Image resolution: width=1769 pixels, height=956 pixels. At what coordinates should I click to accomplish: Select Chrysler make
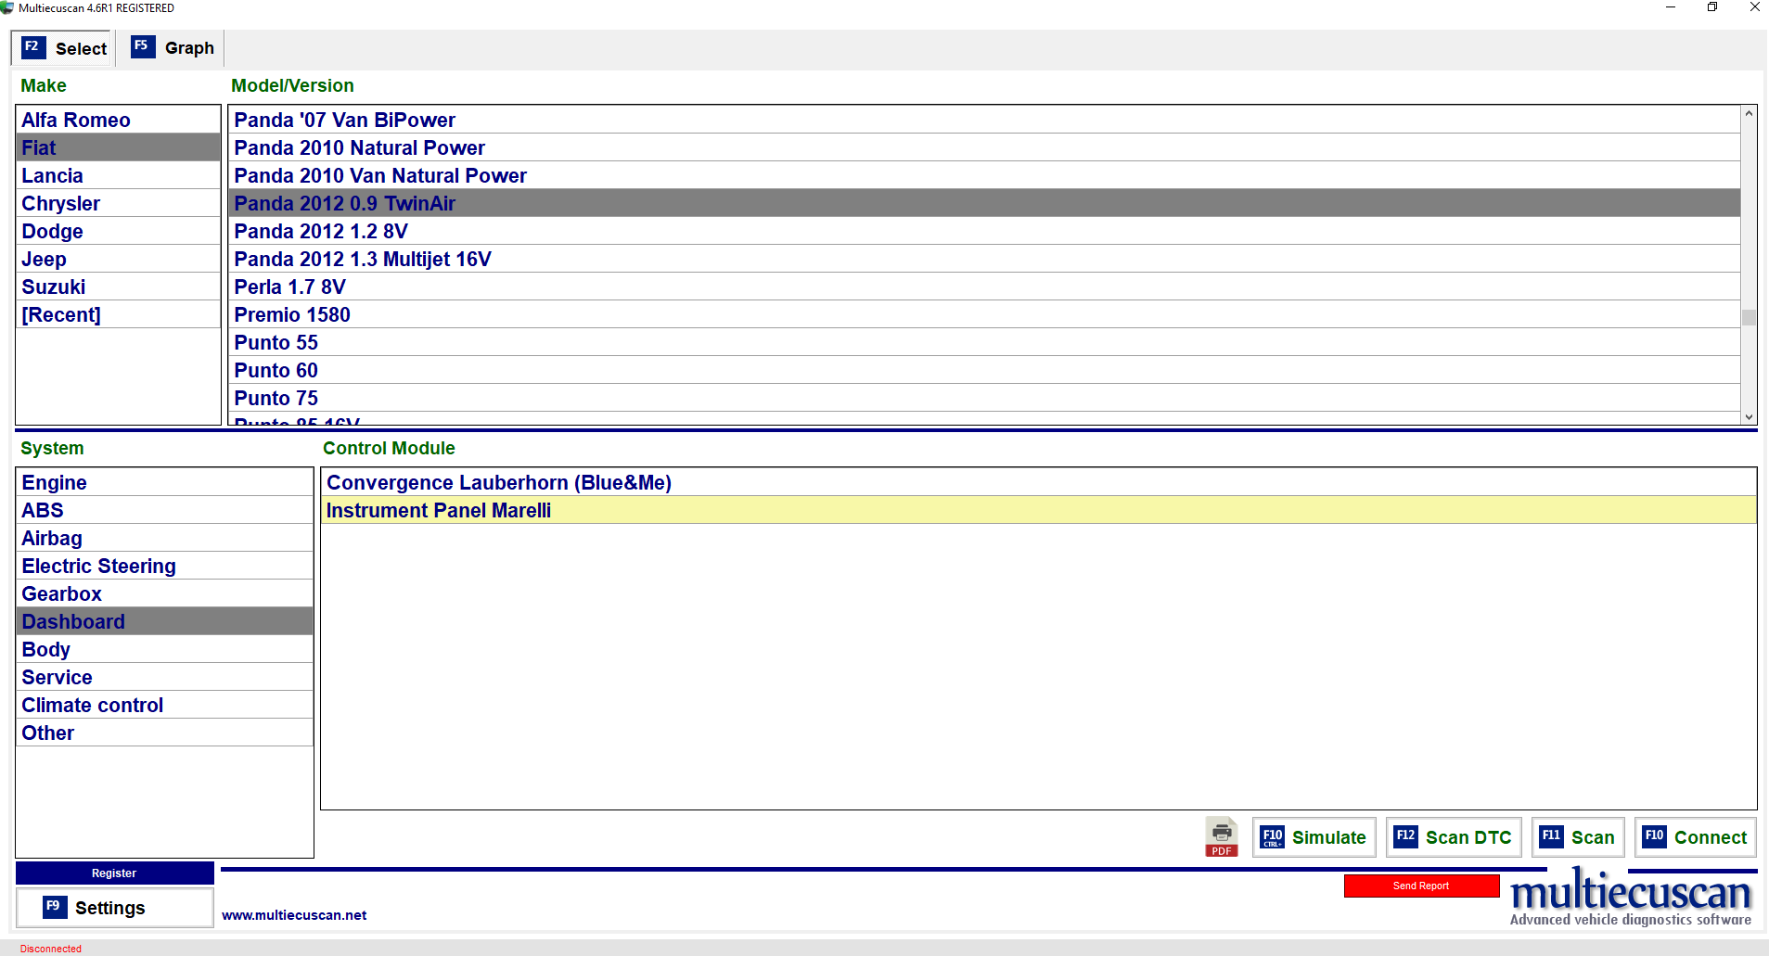click(118, 203)
